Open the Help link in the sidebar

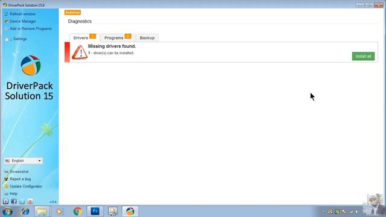click(x=13, y=193)
